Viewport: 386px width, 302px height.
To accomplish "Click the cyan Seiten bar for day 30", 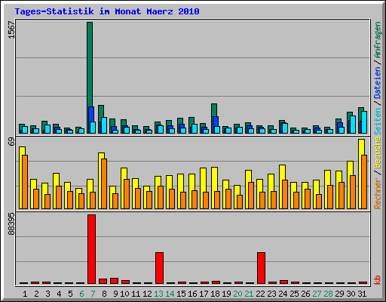I will tap(353, 125).
